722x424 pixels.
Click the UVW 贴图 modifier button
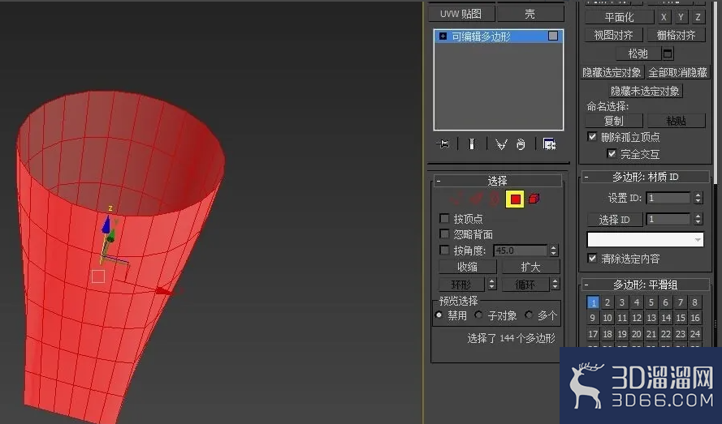[x=461, y=14]
